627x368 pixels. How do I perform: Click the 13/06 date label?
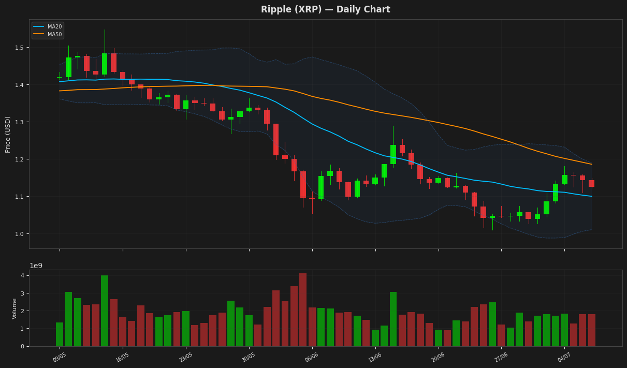coord(375,357)
